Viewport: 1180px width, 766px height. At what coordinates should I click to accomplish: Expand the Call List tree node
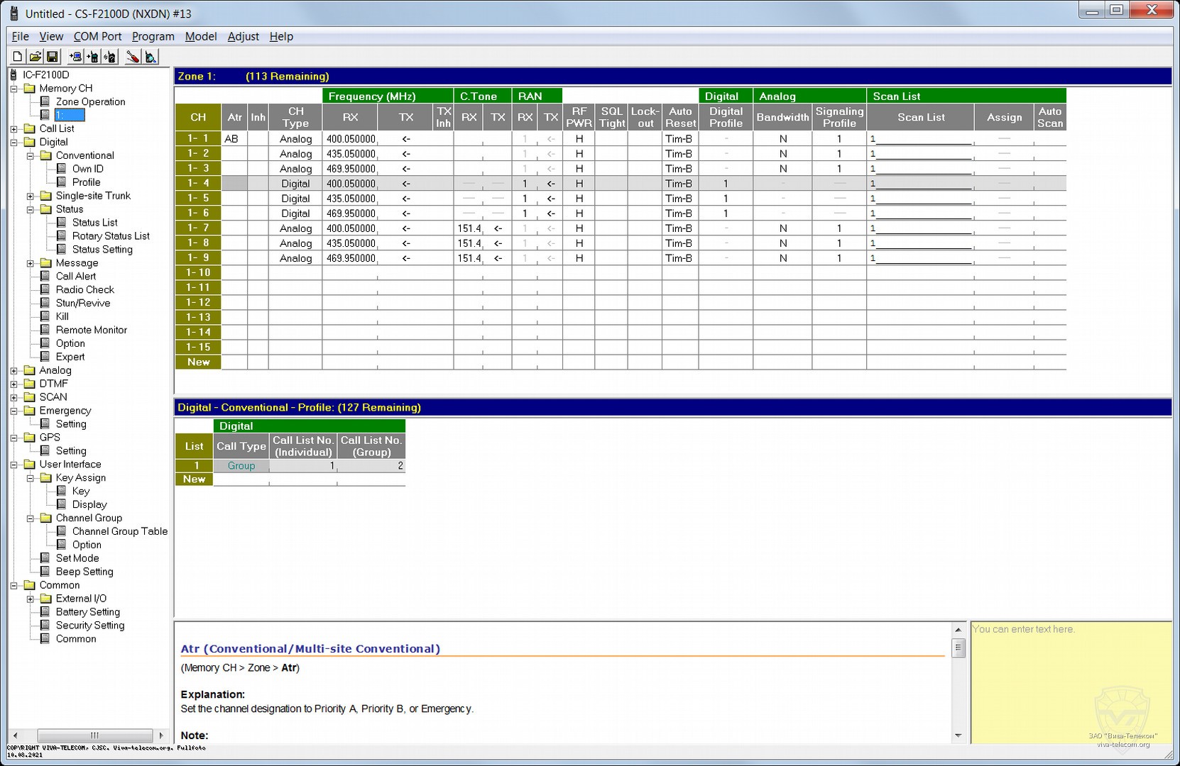tap(14, 129)
